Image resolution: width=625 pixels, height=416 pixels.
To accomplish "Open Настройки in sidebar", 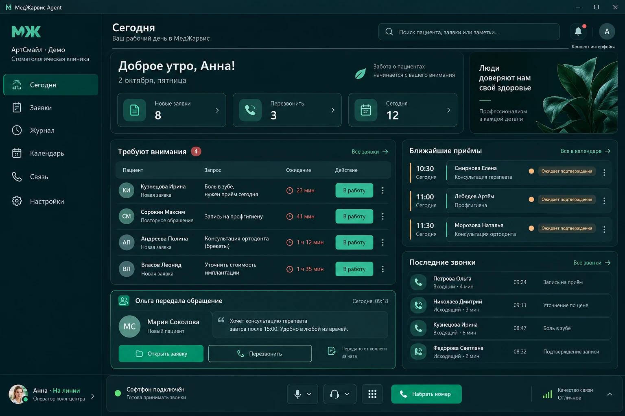I will coord(51,201).
